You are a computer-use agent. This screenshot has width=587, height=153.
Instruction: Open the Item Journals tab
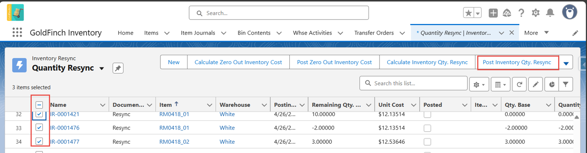point(198,33)
